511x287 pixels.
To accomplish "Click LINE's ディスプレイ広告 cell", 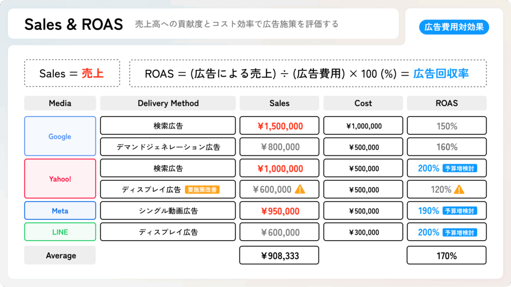I will tap(168, 232).
